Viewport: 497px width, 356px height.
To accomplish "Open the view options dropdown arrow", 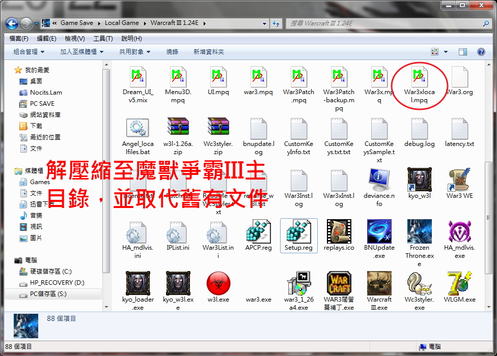I will (x=446, y=52).
